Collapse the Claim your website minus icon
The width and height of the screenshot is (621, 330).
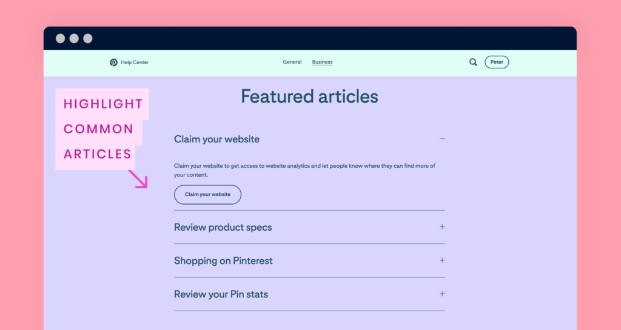(442, 139)
